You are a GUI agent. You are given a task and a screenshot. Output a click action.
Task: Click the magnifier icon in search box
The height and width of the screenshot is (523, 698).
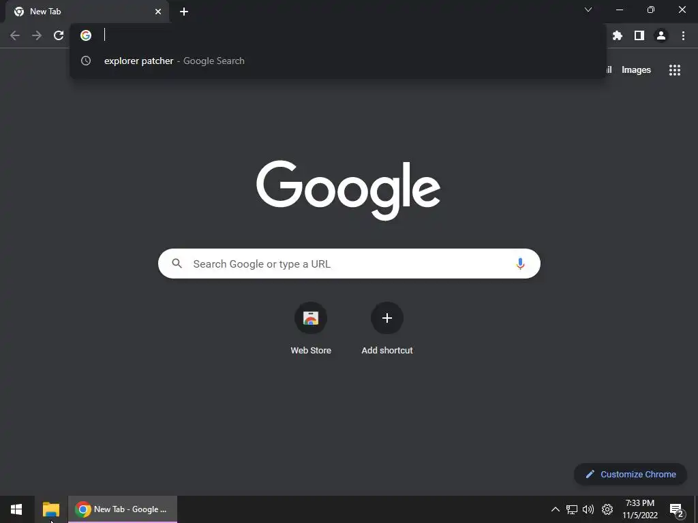[x=177, y=264]
